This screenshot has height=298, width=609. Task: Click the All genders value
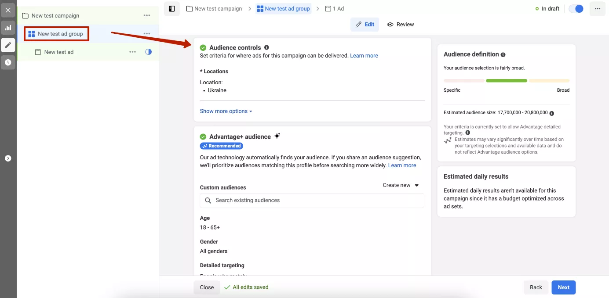click(x=214, y=251)
